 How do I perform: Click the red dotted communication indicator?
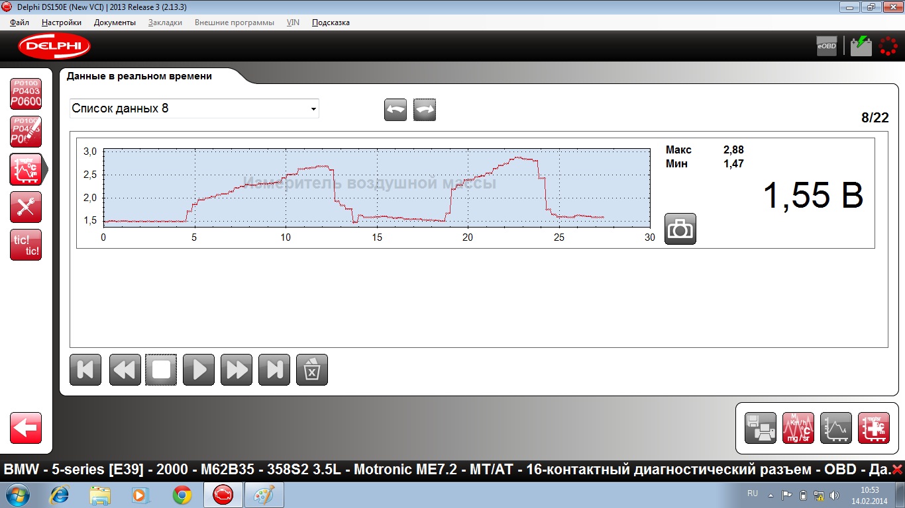pyautogui.click(x=888, y=46)
